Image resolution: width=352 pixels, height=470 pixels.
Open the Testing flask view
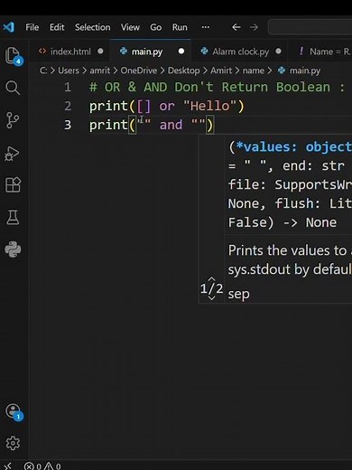(x=13, y=217)
